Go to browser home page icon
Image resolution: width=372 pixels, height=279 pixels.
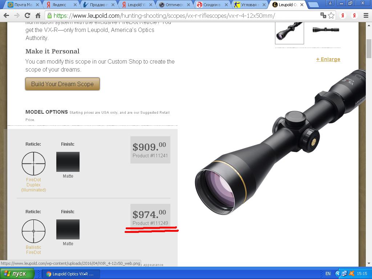(x=38, y=16)
